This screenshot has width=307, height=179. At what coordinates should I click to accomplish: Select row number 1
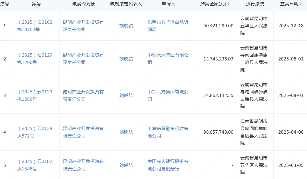[5, 26]
